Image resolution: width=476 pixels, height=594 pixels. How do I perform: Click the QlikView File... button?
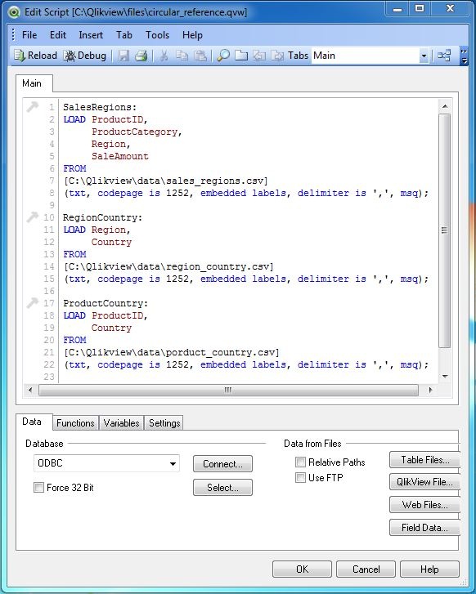(424, 482)
